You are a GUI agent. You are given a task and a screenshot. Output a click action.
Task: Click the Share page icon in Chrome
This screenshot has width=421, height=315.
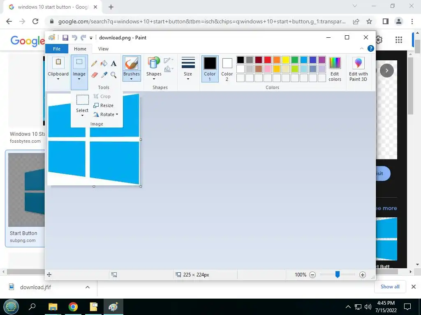[x=356, y=21]
